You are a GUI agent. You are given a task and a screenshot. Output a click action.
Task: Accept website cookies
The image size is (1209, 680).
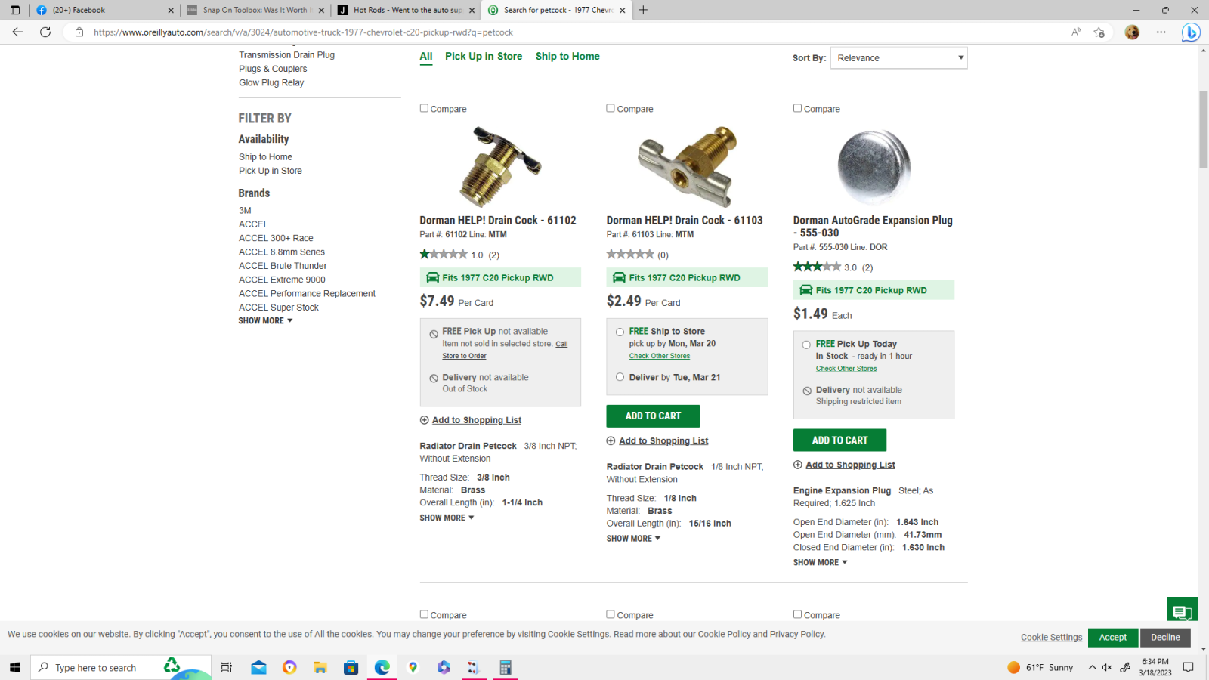coord(1112,638)
